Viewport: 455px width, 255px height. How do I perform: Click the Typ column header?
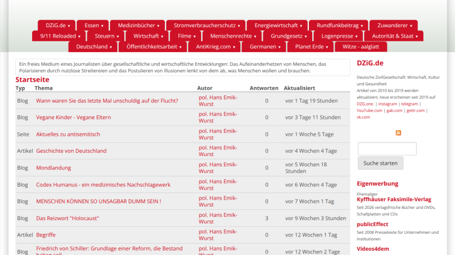(20, 88)
